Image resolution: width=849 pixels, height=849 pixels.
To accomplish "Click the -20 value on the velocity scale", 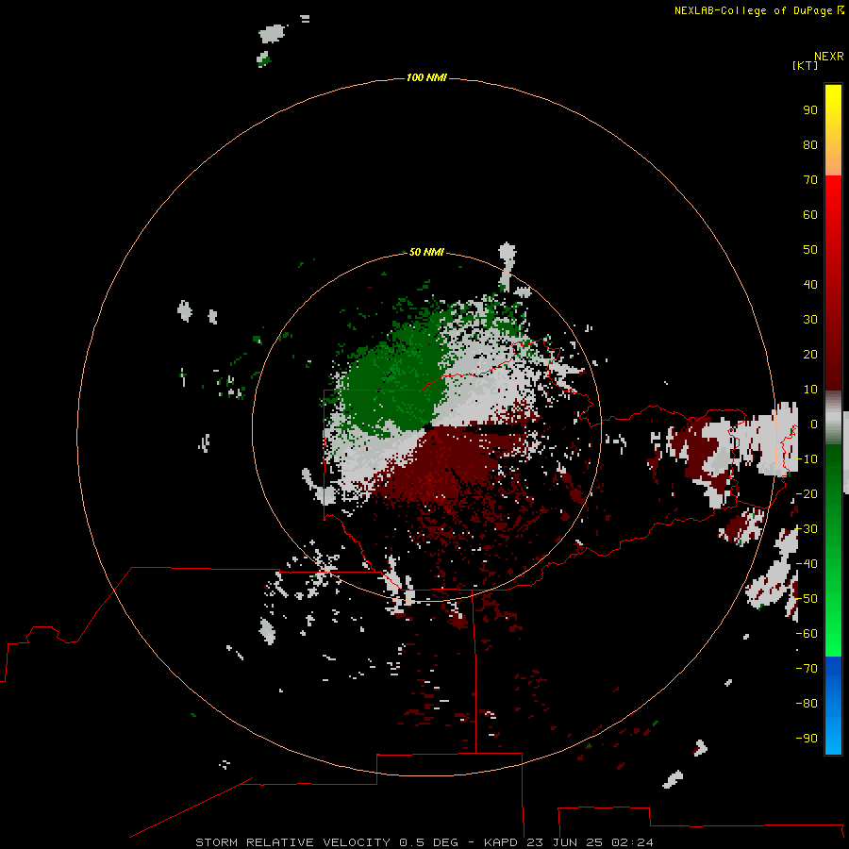I will point(807,493).
